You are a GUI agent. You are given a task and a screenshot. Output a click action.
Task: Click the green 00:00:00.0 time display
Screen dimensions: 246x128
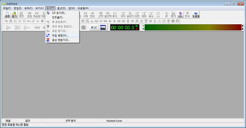[x=125, y=27]
